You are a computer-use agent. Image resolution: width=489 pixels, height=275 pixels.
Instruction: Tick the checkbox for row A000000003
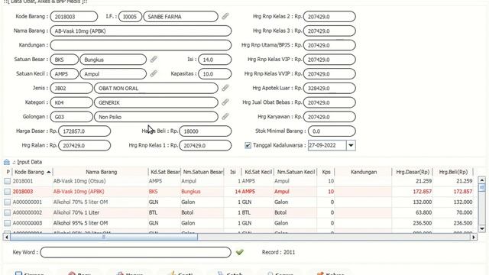coord(8,223)
